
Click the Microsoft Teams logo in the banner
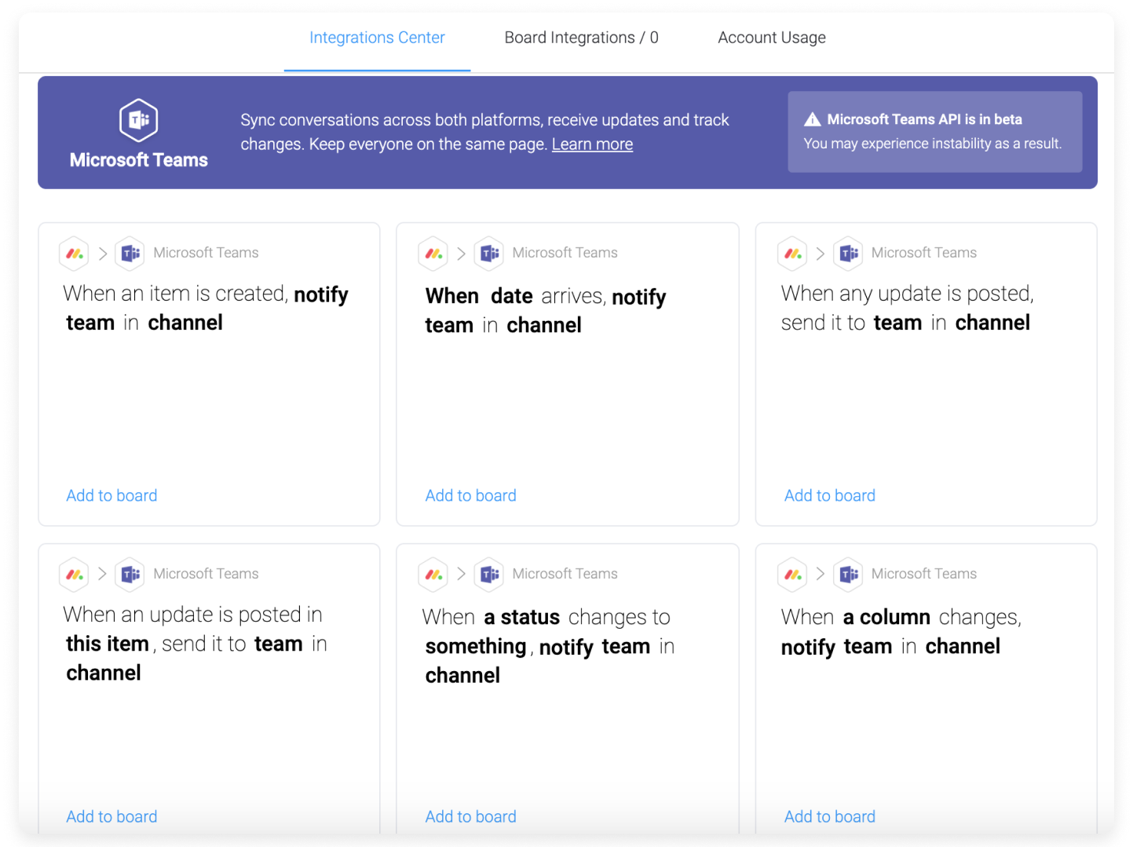tap(139, 120)
